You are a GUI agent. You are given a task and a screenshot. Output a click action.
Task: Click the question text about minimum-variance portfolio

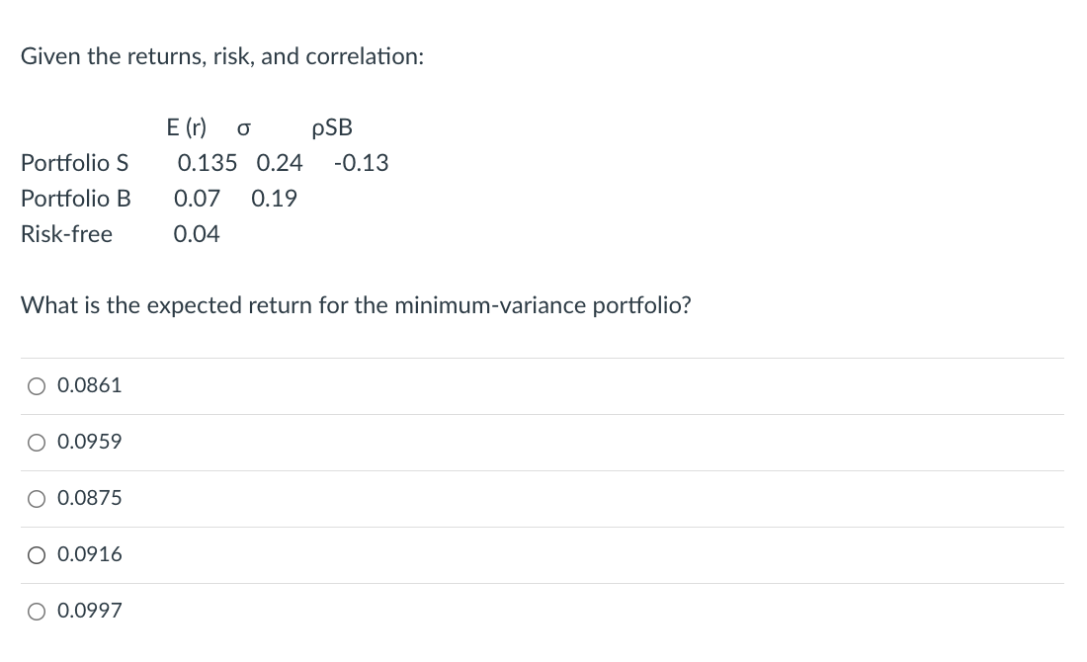point(356,305)
